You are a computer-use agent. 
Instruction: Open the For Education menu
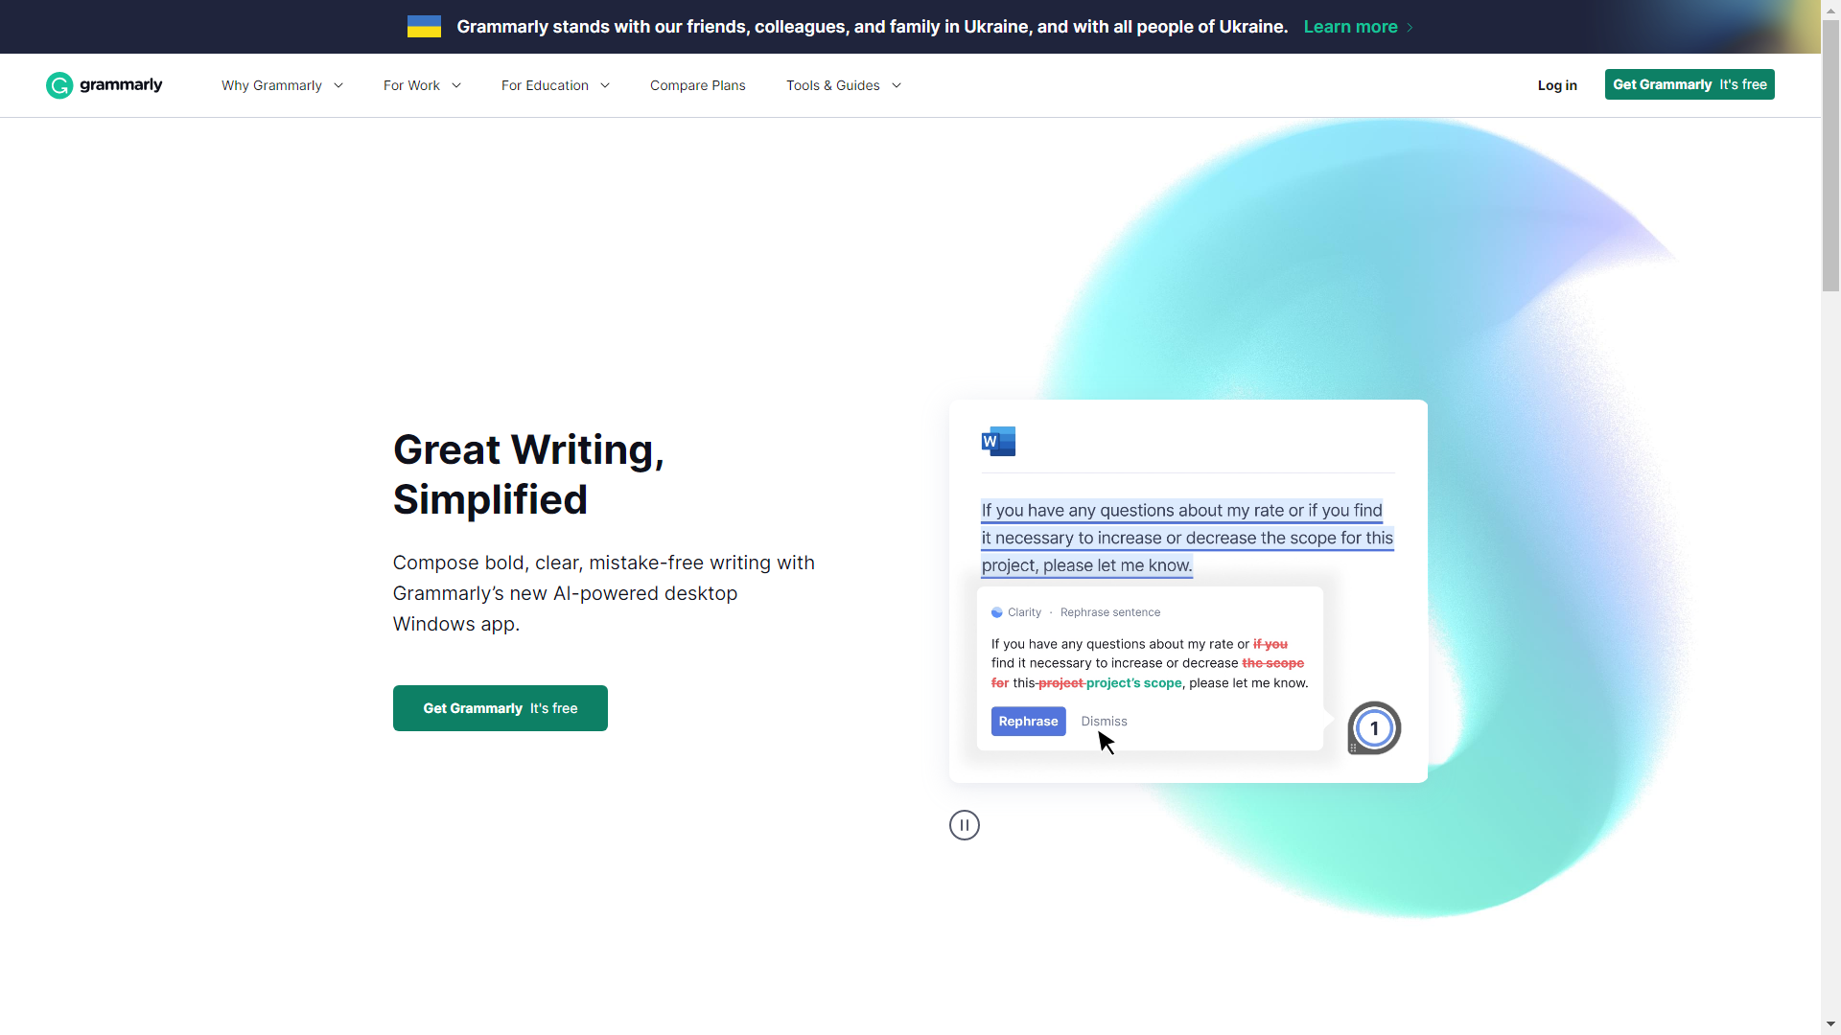click(x=554, y=84)
